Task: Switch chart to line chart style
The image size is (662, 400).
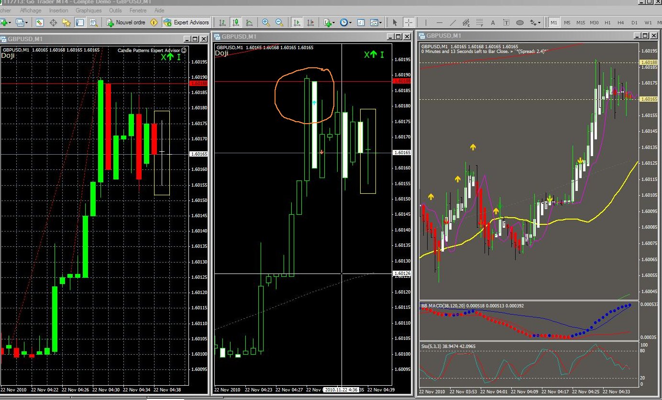Action: click(x=249, y=22)
